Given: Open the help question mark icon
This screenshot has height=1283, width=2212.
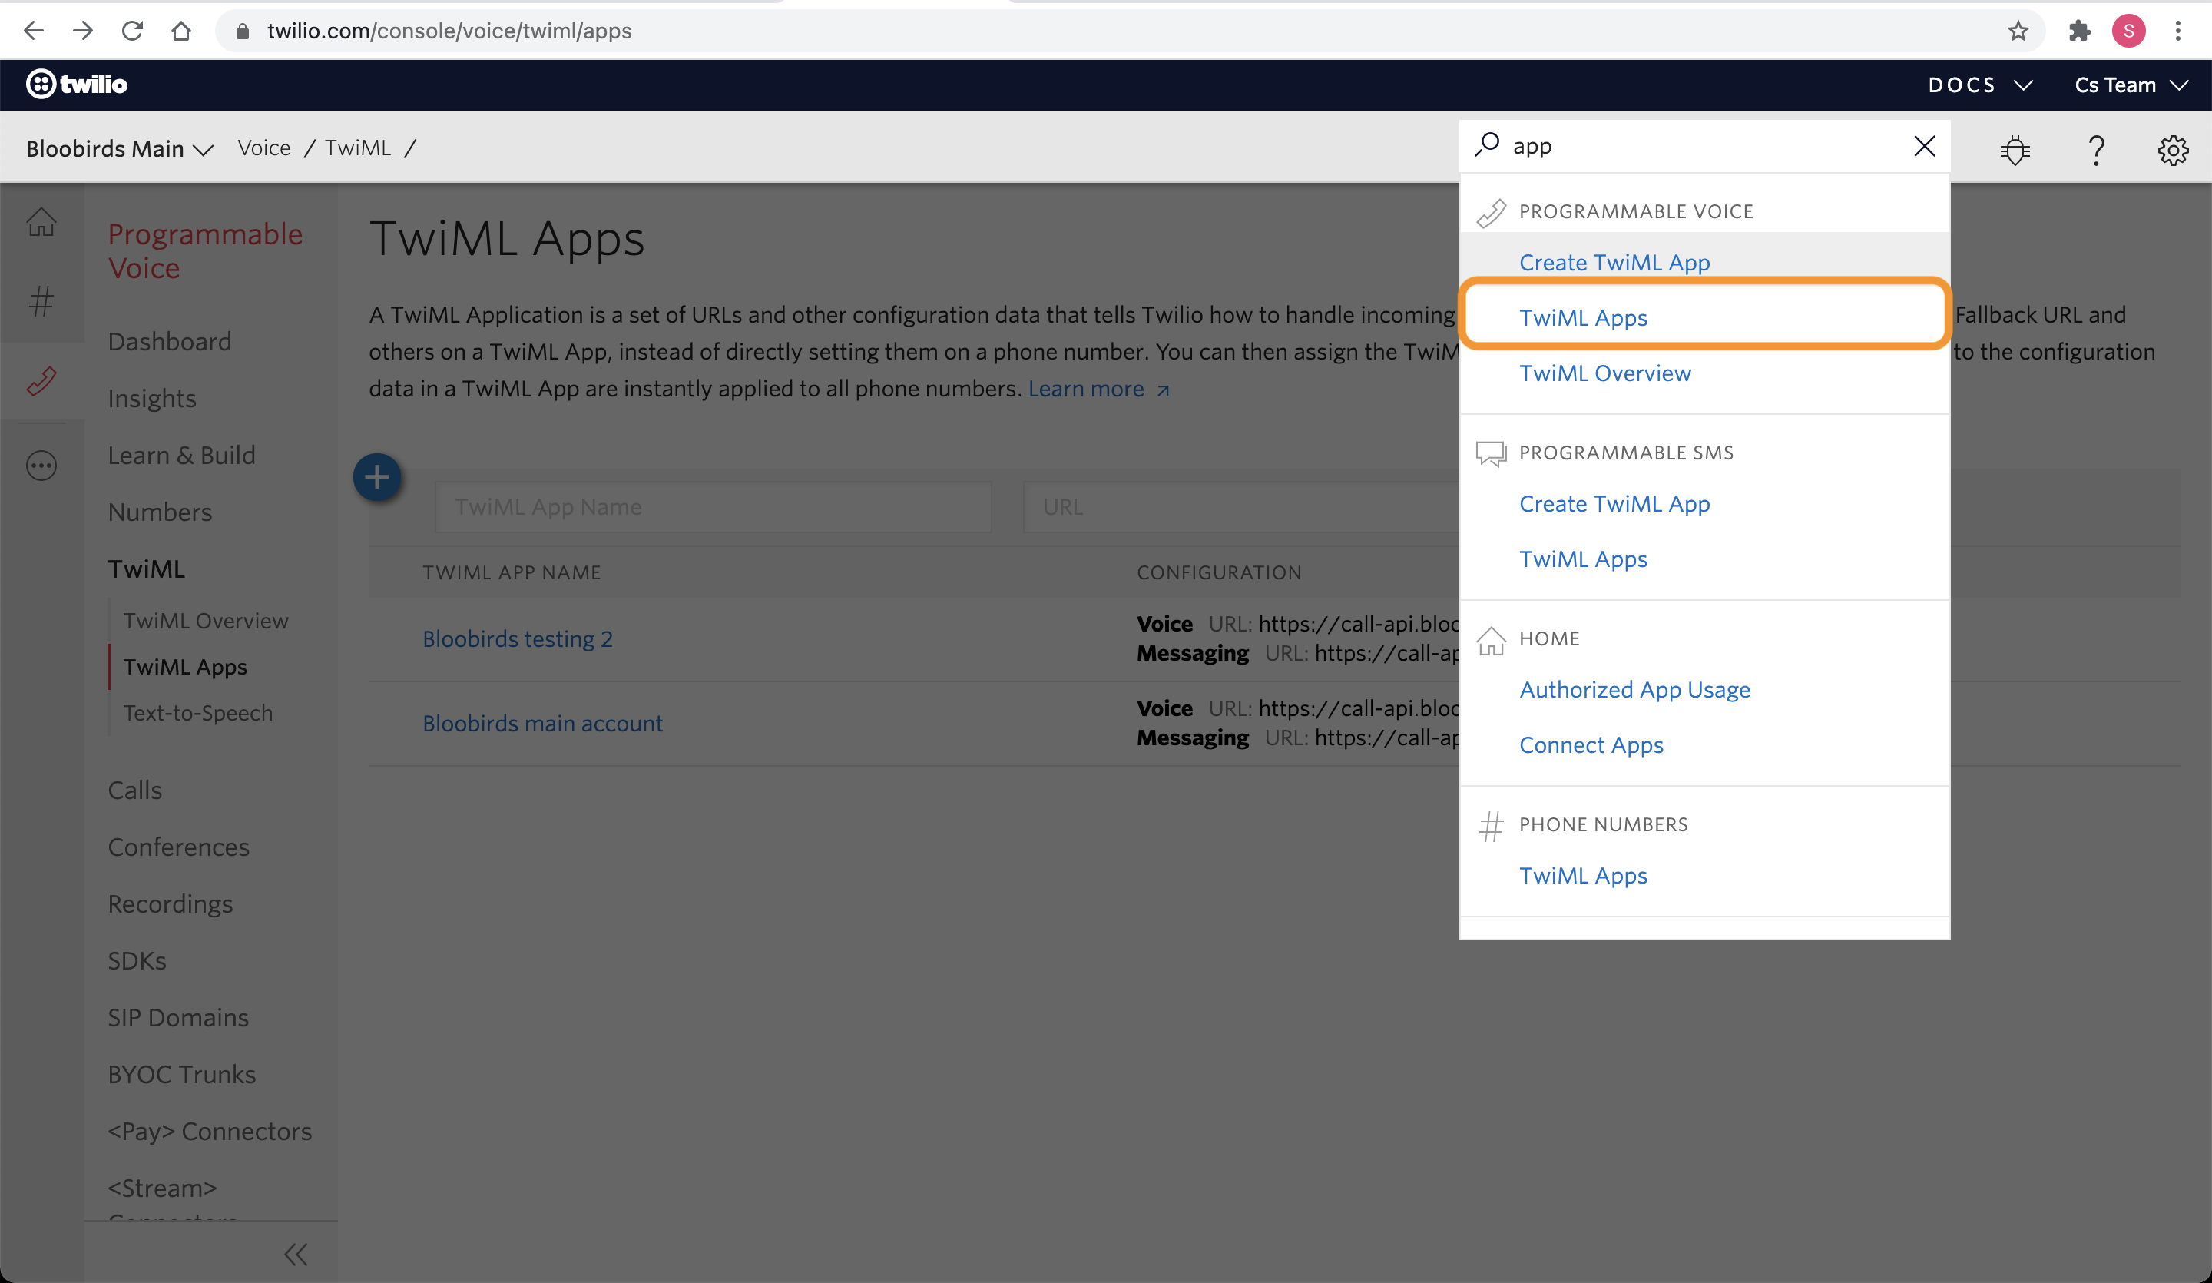Looking at the screenshot, I should click(2096, 149).
